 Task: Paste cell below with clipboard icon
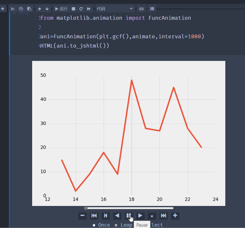(x=29, y=9)
